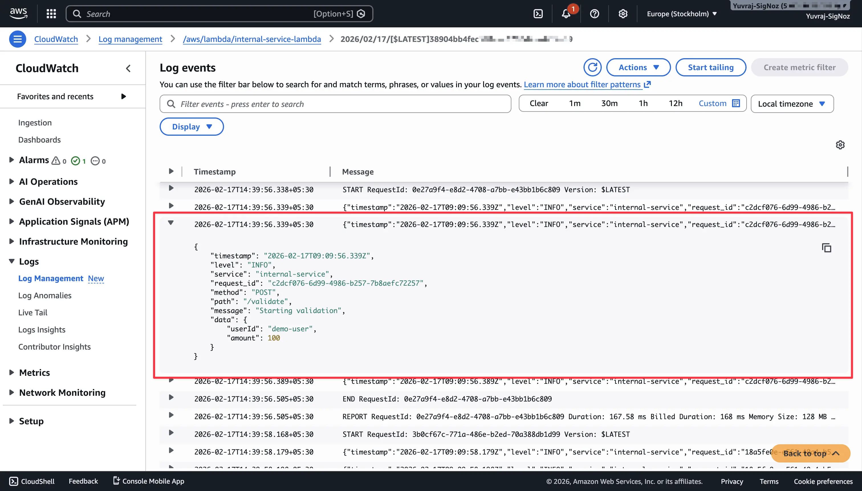862x491 pixels.
Task: Expand the START RequestId log row
Action: point(171,188)
